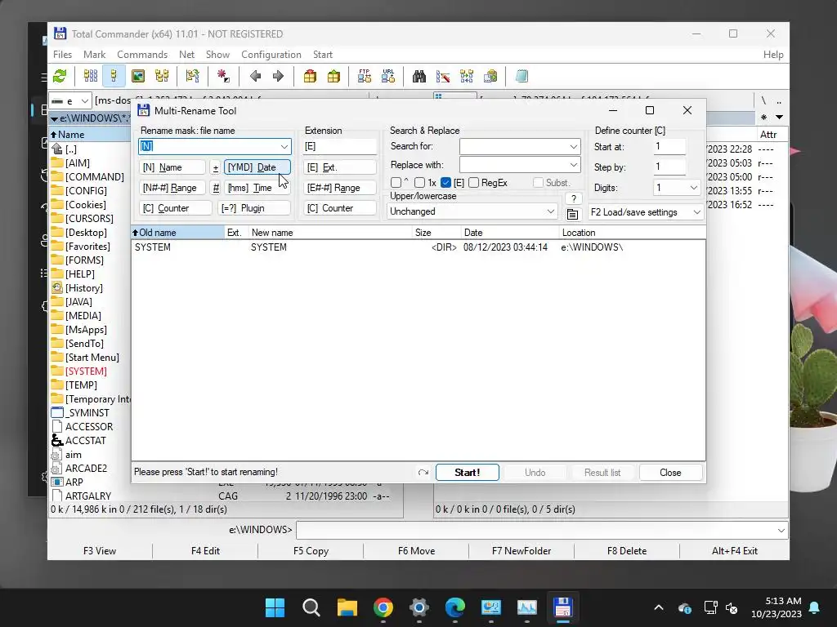Screen dimensions: 837x627
Task: Click the Windows Start button
Action: coord(275,607)
